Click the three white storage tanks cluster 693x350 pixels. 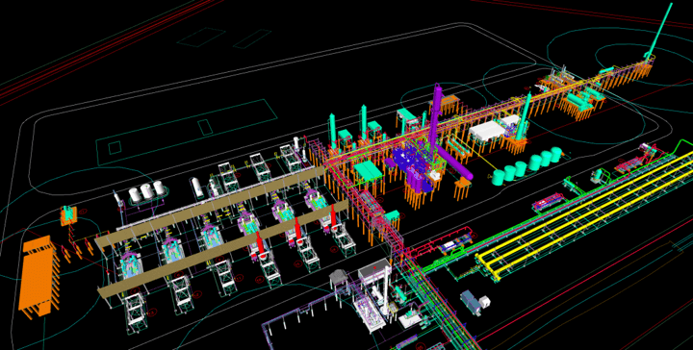[x=146, y=190]
